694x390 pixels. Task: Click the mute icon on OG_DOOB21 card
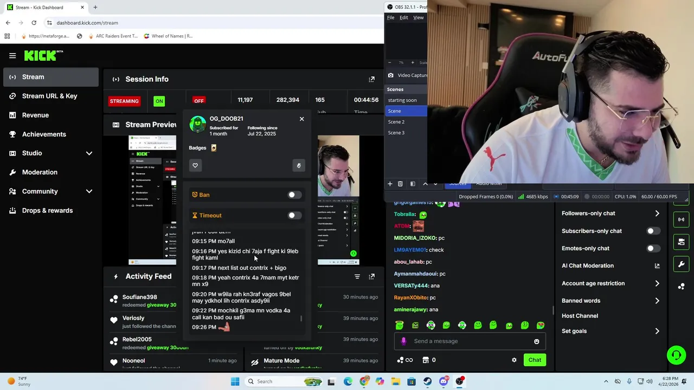coord(299,165)
